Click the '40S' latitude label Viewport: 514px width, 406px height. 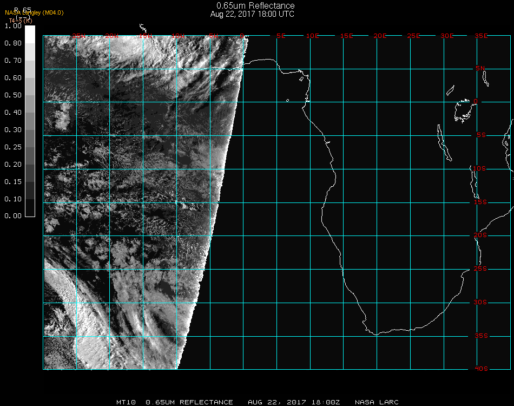coord(481,369)
